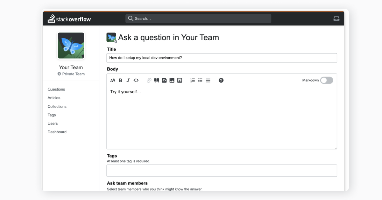Focus the Search field in header
382x200 pixels.
click(198, 18)
